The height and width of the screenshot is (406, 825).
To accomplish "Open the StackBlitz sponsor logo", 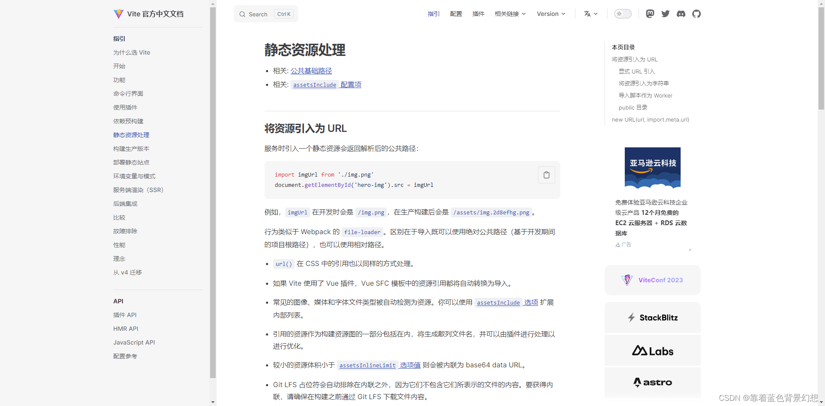I will 653,317.
